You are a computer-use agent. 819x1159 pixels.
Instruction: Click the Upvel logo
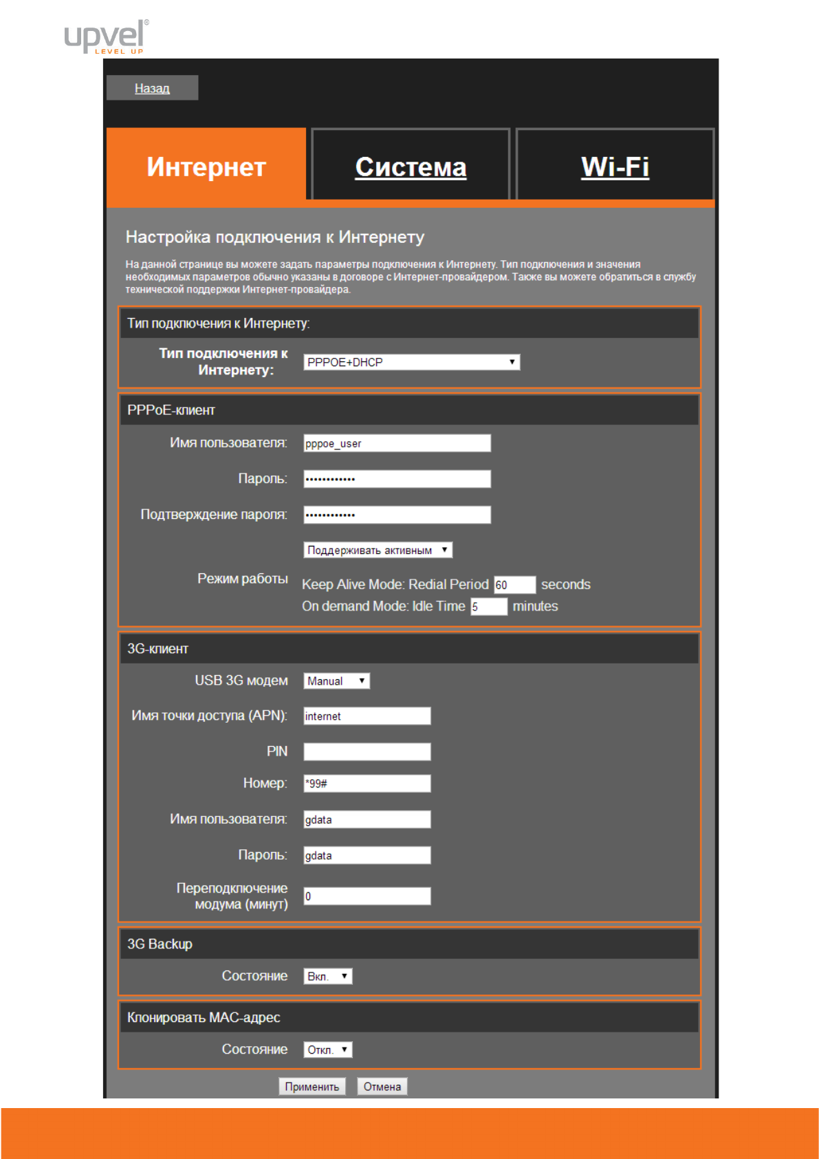click(106, 36)
